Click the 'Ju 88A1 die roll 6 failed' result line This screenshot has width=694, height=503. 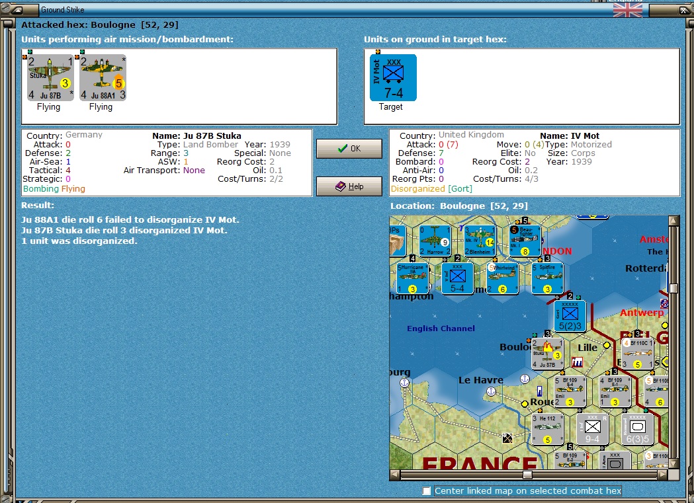(x=130, y=219)
